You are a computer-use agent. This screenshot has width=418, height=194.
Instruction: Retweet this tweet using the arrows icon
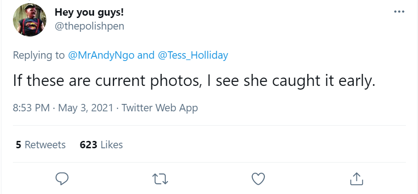tap(160, 178)
